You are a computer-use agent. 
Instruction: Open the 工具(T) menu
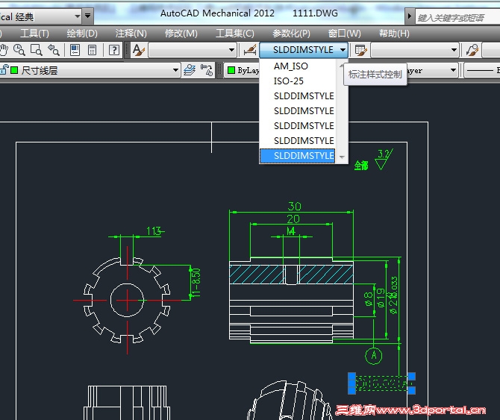coord(34,33)
